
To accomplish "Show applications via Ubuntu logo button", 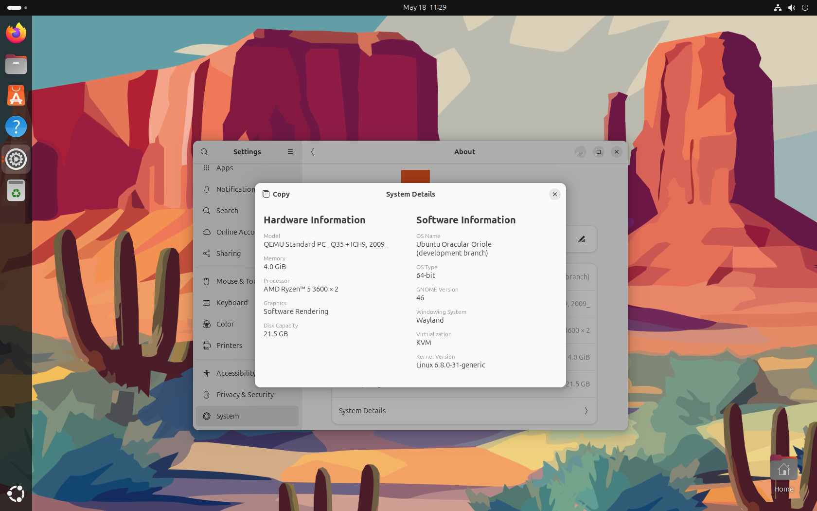I will [x=16, y=493].
